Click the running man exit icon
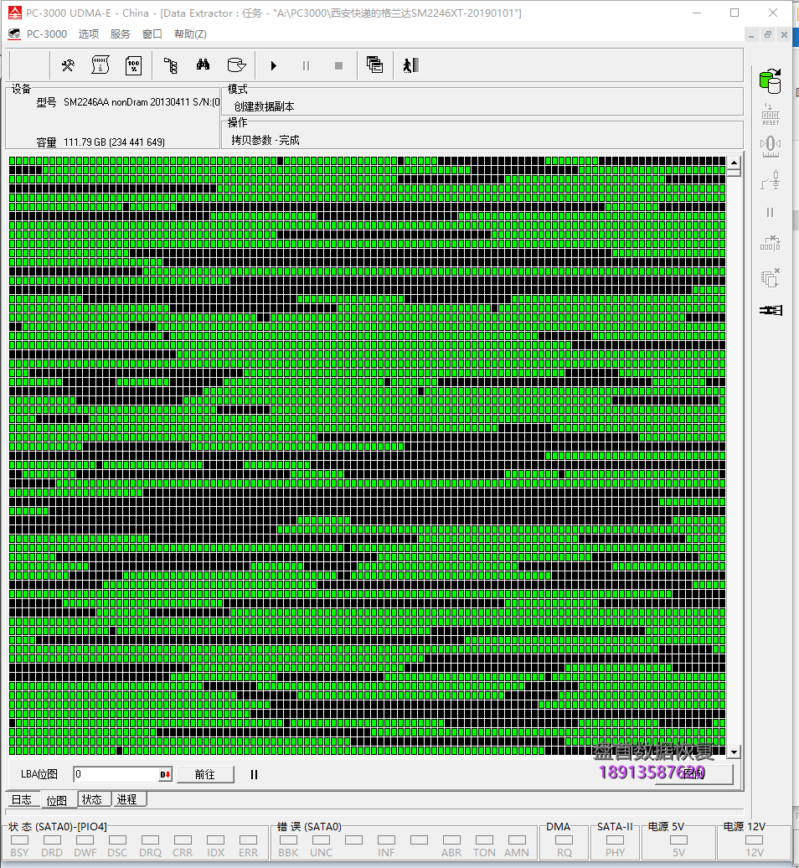799x868 pixels. (x=410, y=65)
